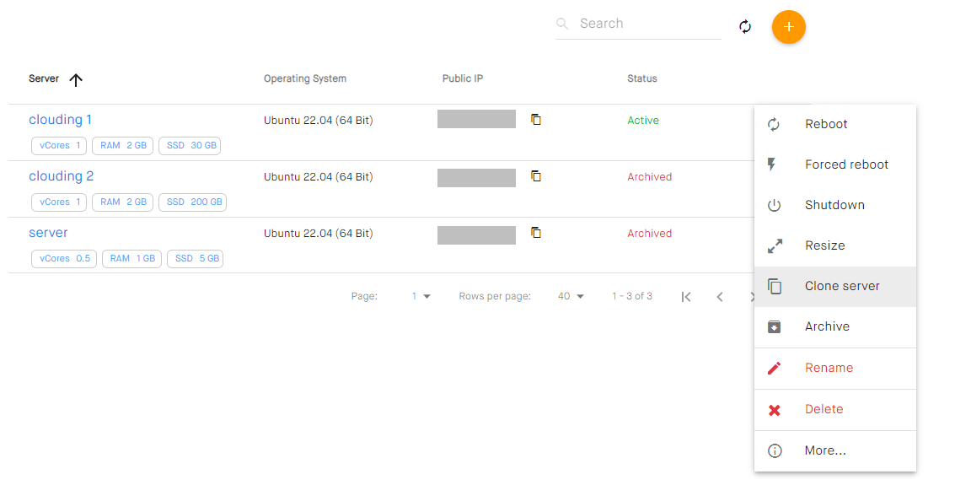This screenshot has width=955, height=485.
Task: Click into the Search input field
Action: 649,24
